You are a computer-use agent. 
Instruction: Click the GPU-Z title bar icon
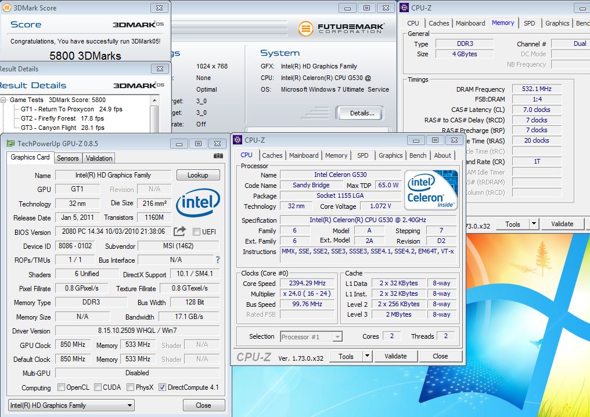(x=10, y=143)
